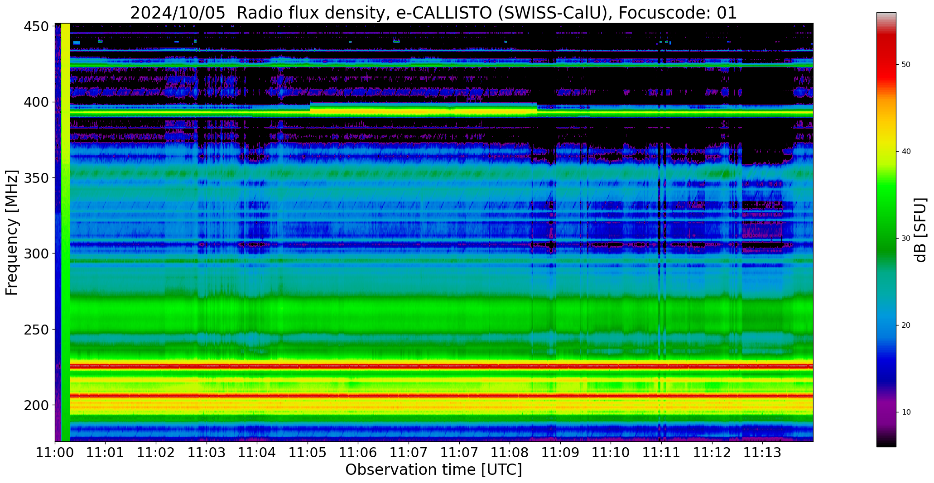Click the colorbar tick label 10

pyautogui.click(x=906, y=412)
